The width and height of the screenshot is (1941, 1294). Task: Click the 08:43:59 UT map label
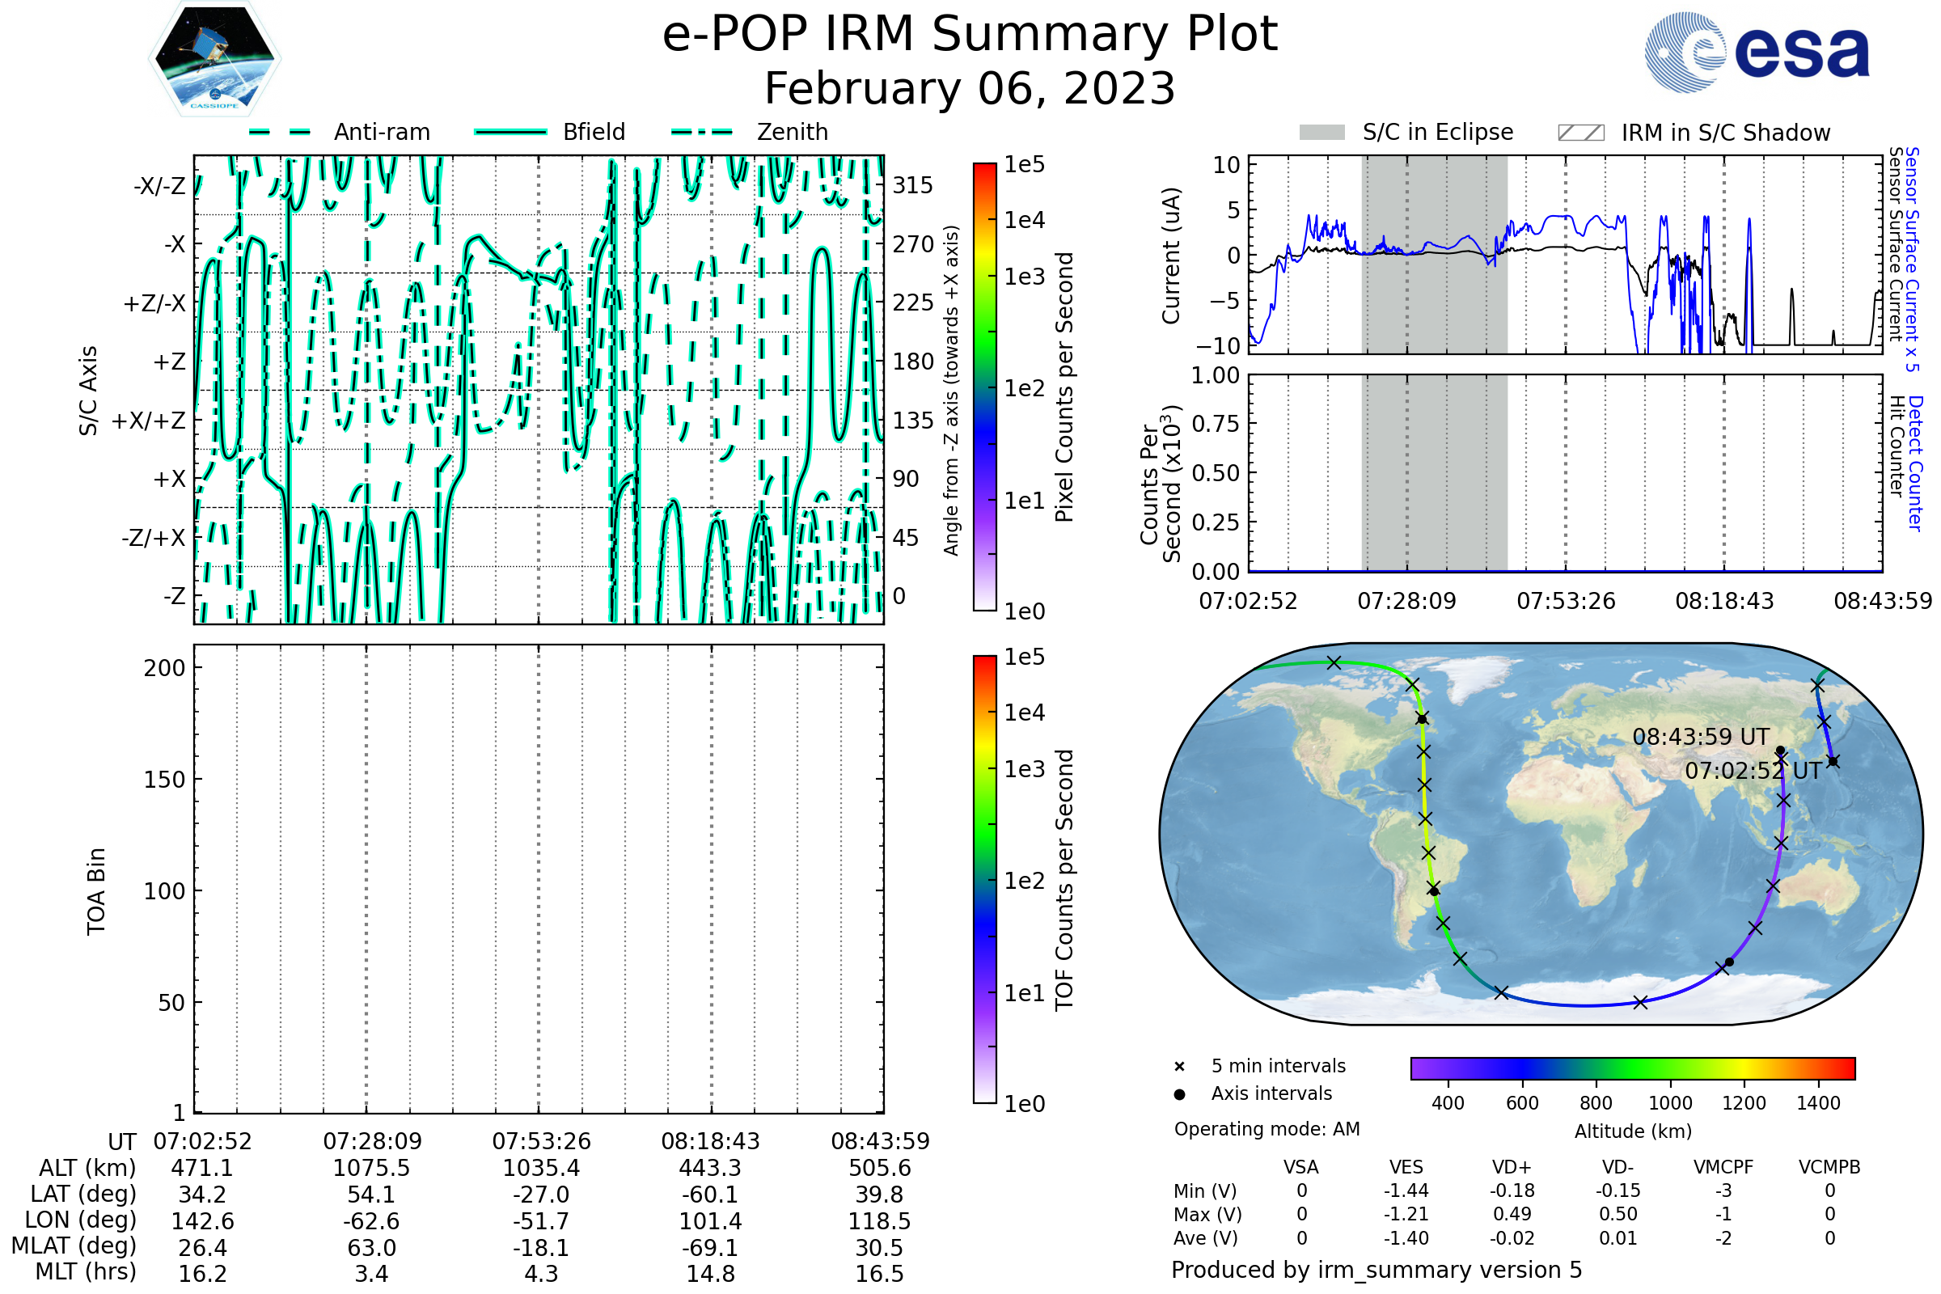[x=1701, y=737]
